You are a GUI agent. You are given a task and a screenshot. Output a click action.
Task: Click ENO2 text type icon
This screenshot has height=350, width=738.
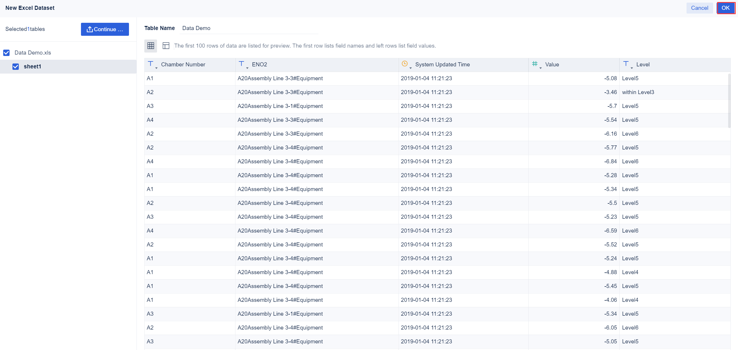coord(241,64)
